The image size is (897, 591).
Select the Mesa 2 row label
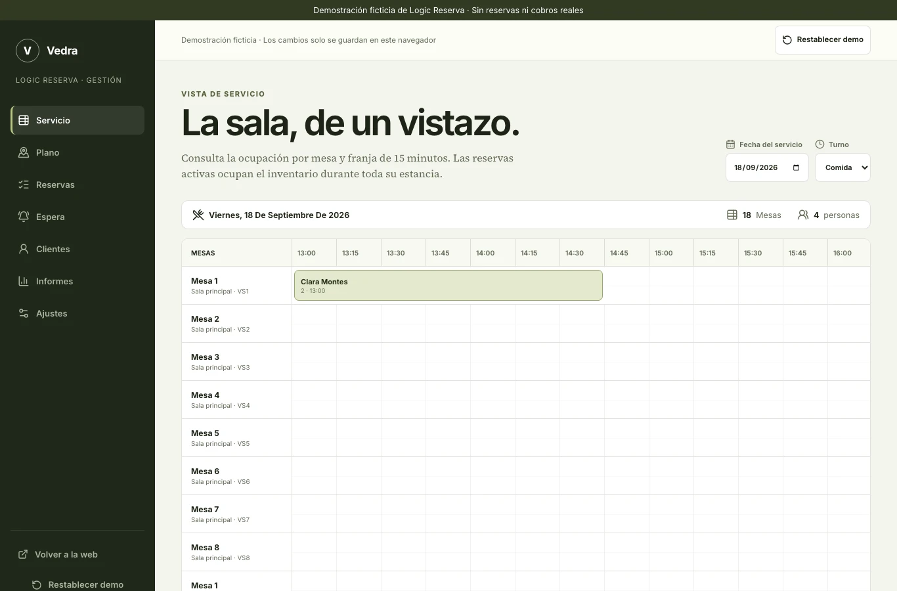coord(237,324)
